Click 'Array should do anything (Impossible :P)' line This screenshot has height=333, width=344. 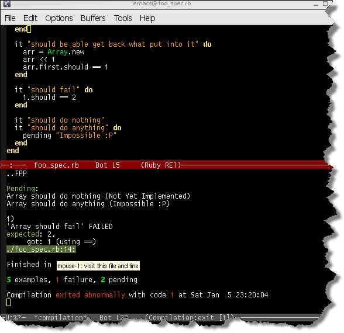88,204
